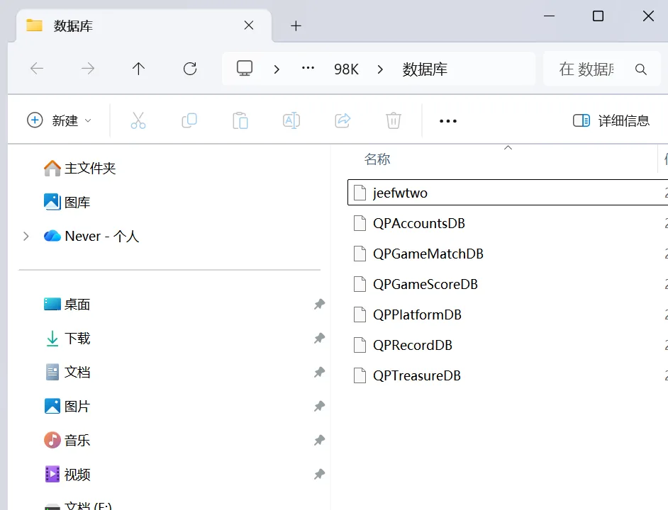Select the QPTreasureDB file
Image resolution: width=668 pixels, height=510 pixels.
click(508, 375)
